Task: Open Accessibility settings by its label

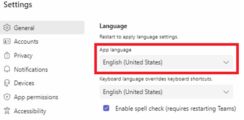Action: [x=30, y=111]
